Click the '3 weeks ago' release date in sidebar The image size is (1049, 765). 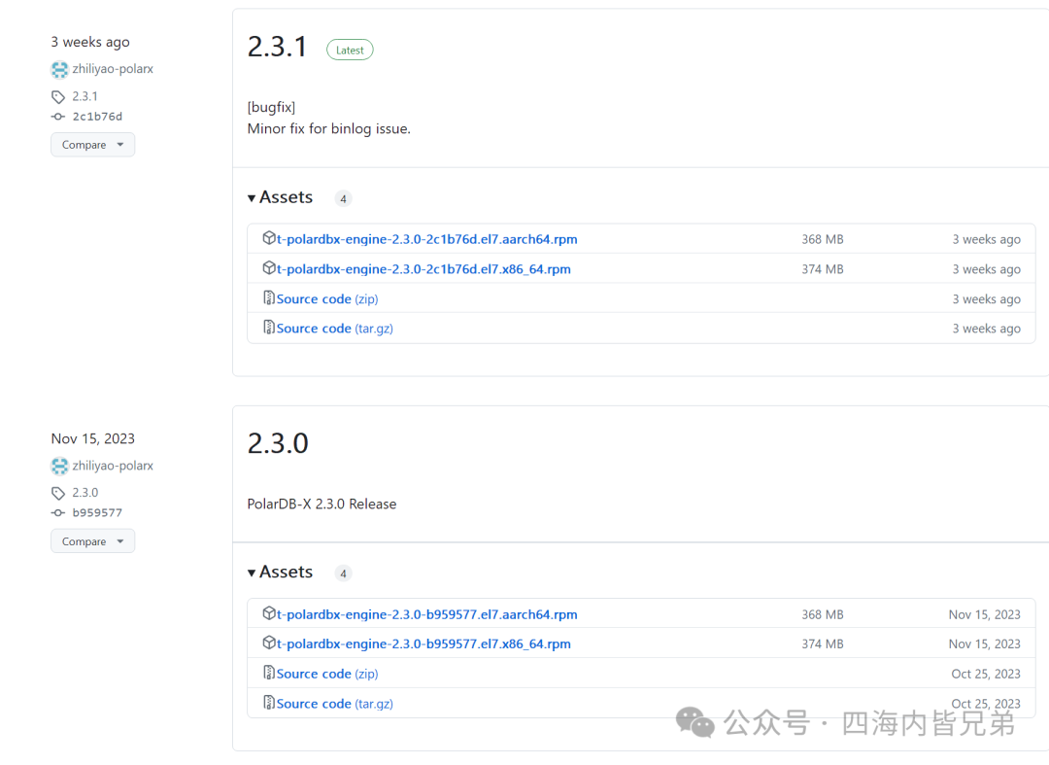[90, 42]
